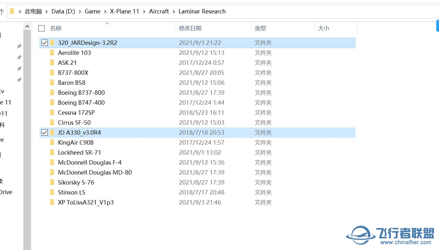
Task: Expand the chevron after 此电脑 in the path
Action: (47, 12)
